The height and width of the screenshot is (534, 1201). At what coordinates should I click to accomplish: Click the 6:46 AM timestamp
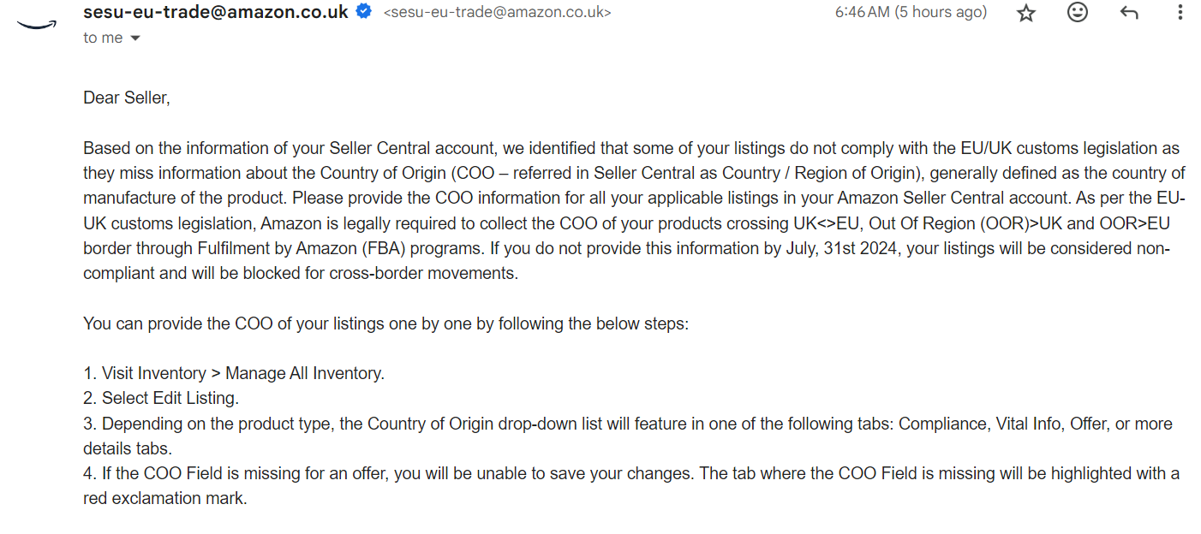pos(911,13)
